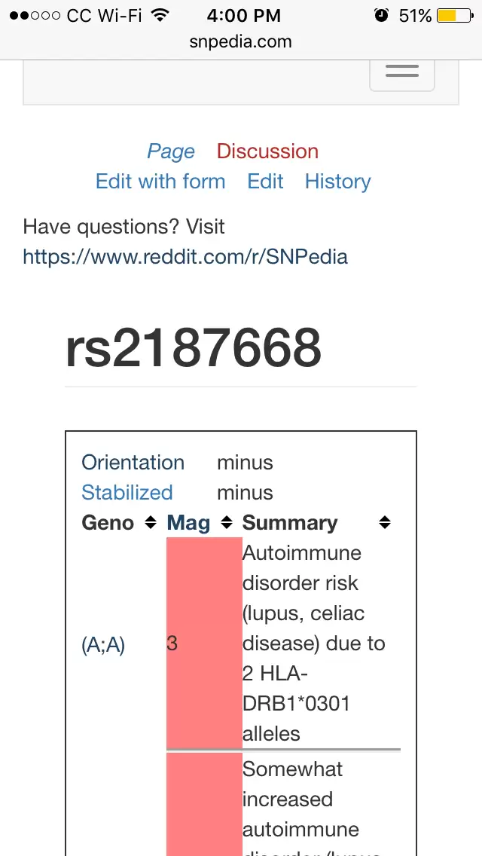Sort table by Geno column arrows

click(x=151, y=522)
